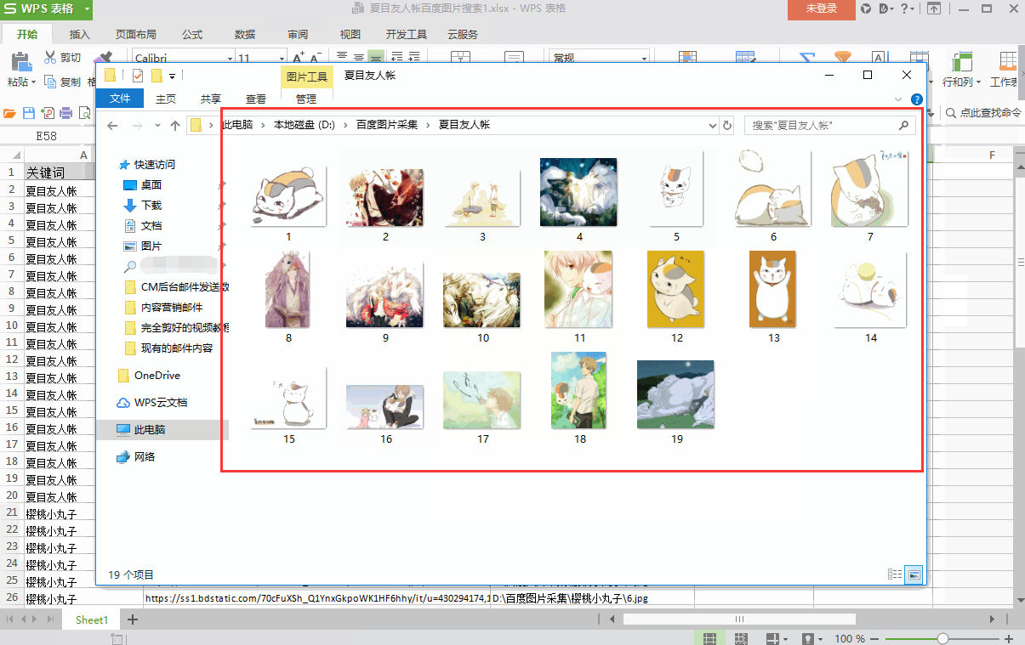This screenshot has height=645, width=1025.
Task: Open the 管理 tab under 图片工具
Action: coord(306,99)
